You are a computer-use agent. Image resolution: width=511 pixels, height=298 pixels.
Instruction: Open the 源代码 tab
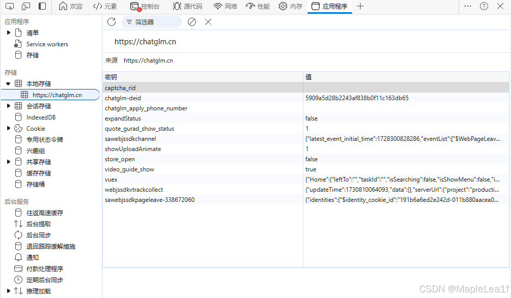187,6
